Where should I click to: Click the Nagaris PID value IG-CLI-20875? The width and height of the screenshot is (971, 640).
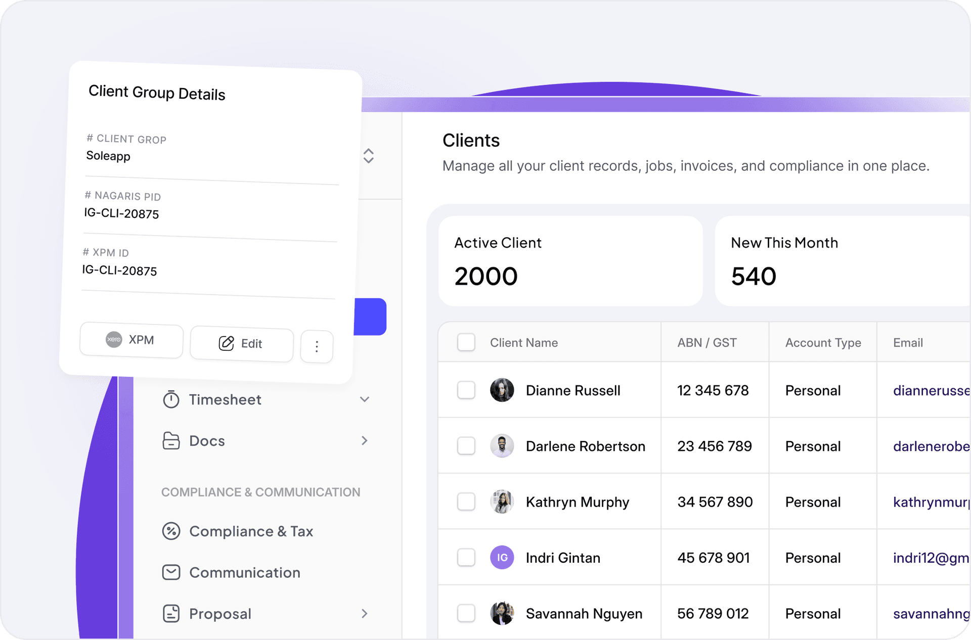point(121,213)
